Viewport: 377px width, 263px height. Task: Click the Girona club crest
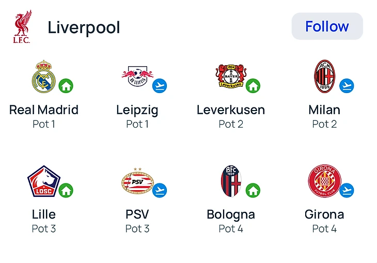click(x=324, y=181)
